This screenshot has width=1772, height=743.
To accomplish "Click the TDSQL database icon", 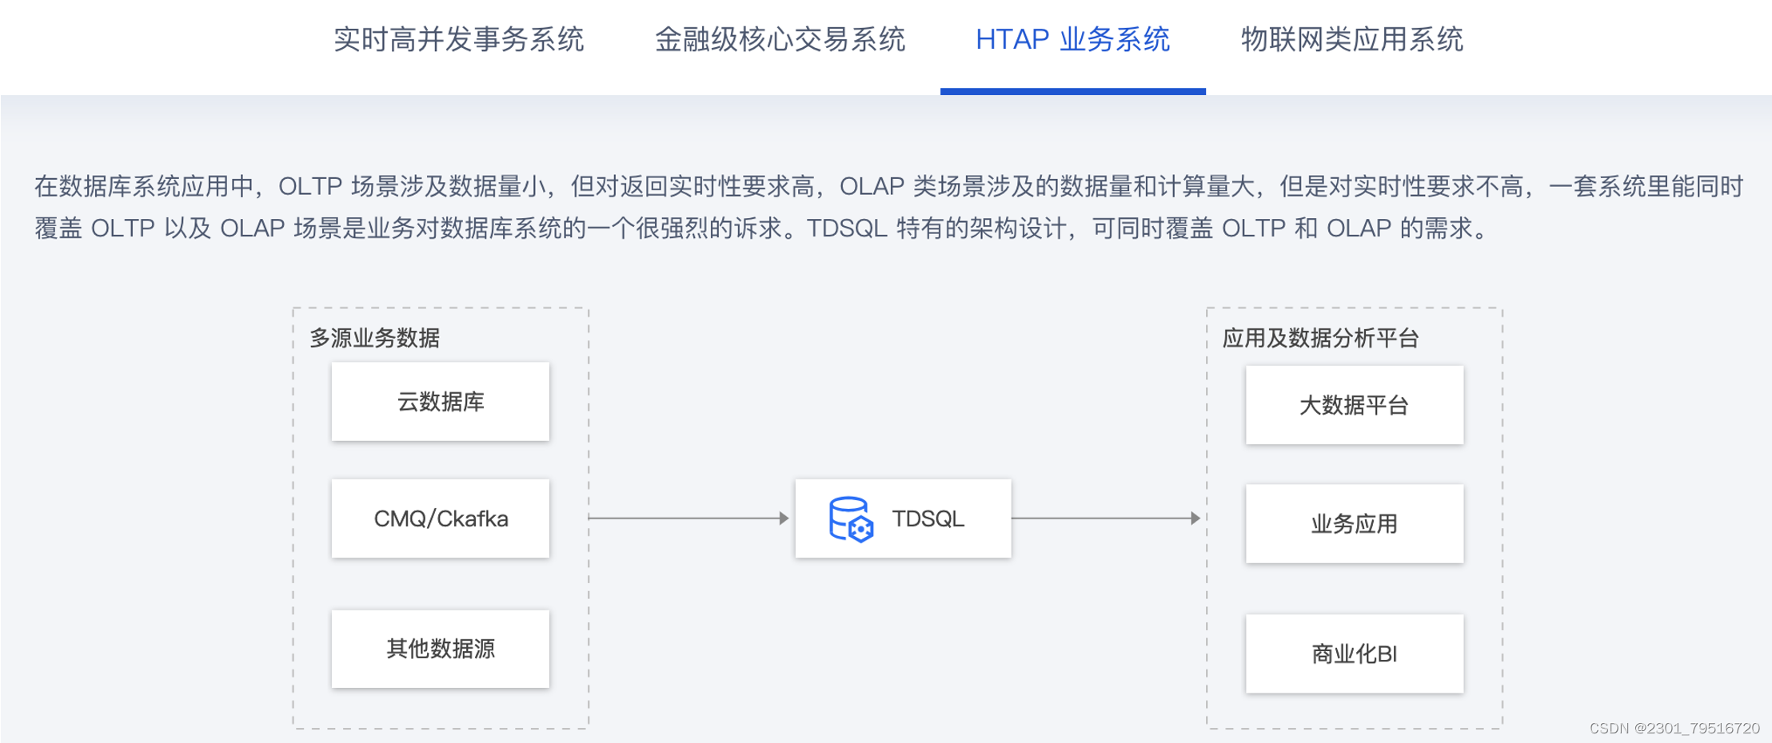I will pyautogui.click(x=851, y=519).
